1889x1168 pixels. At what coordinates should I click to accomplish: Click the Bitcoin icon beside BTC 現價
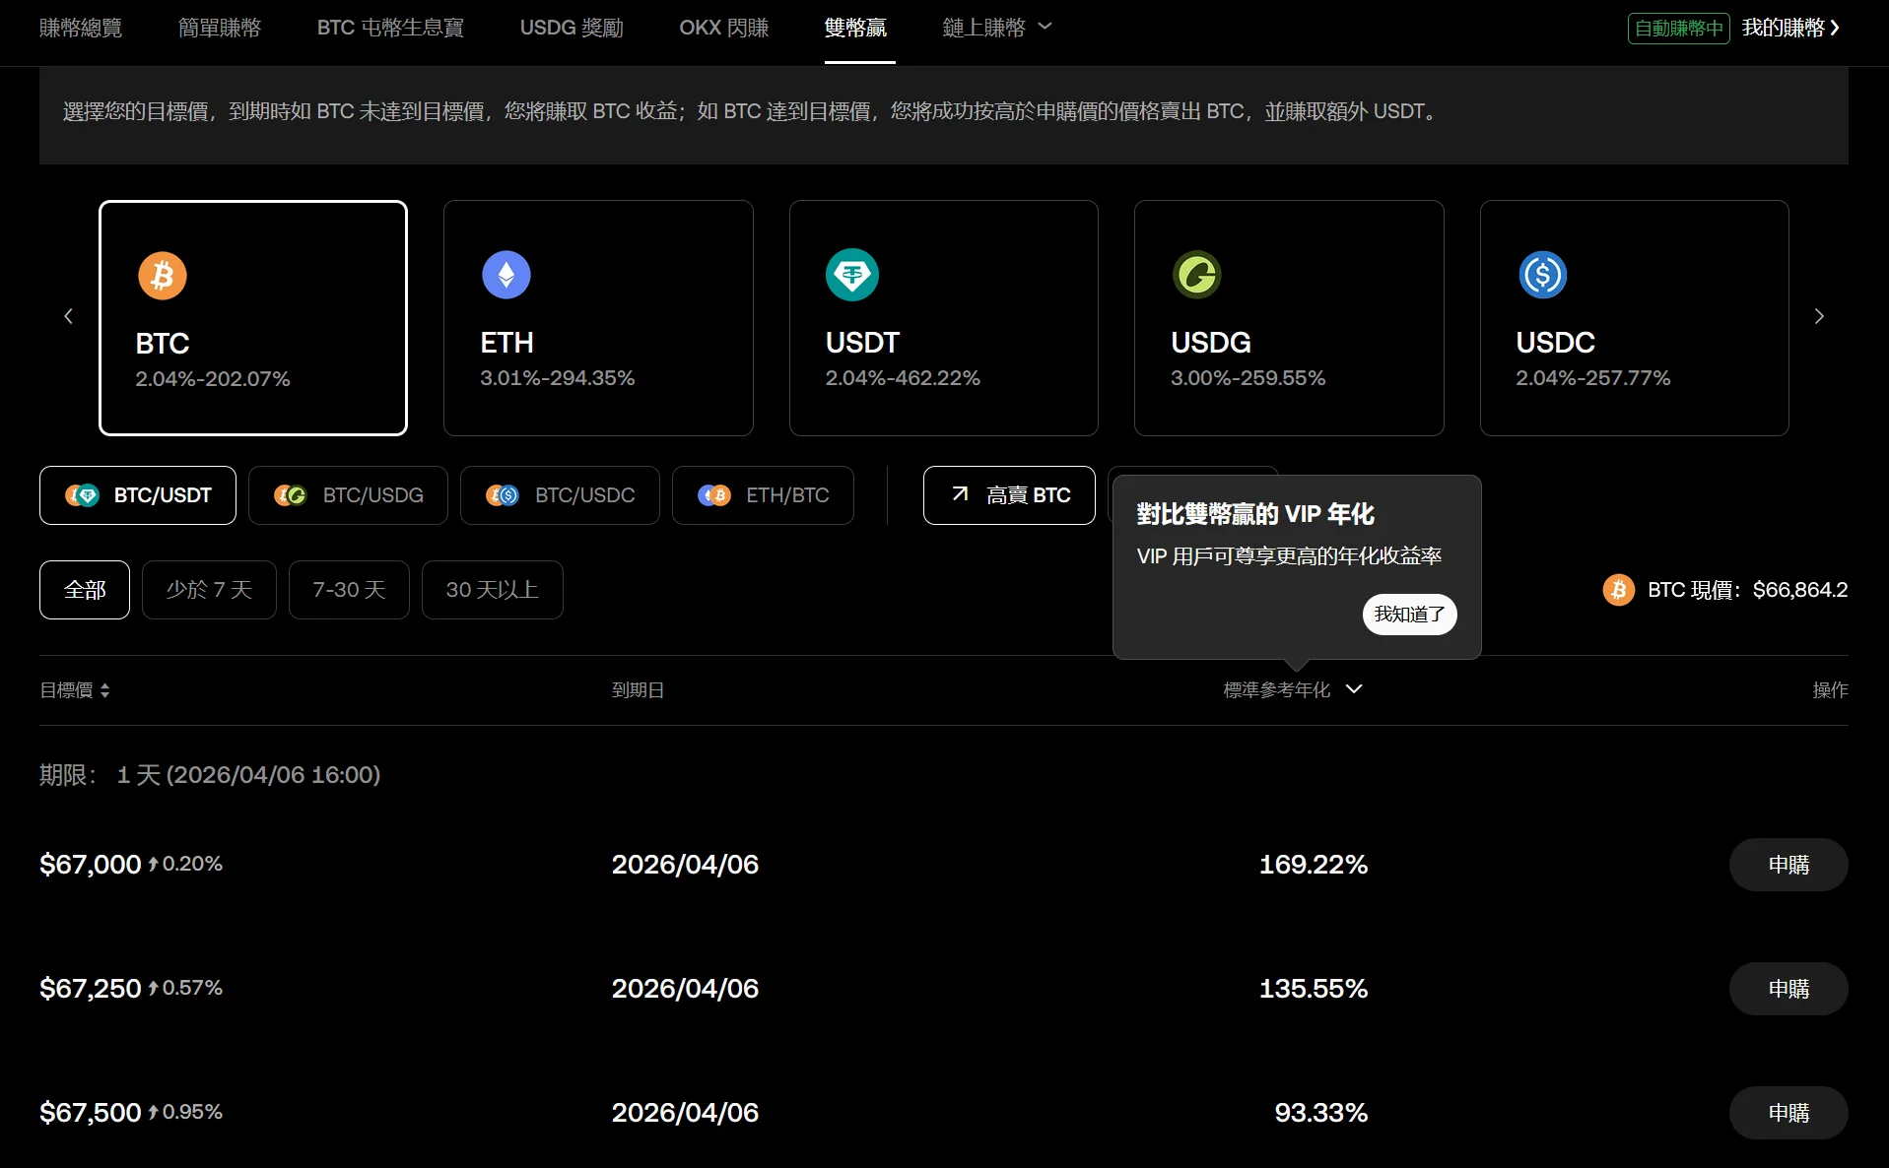[x=1618, y=590]
